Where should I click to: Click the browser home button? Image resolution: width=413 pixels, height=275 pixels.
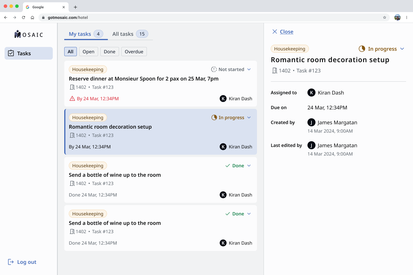[32, 17]
